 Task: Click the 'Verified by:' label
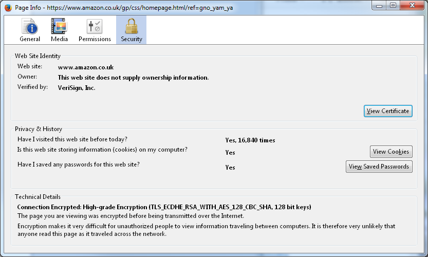click(32, 87)
